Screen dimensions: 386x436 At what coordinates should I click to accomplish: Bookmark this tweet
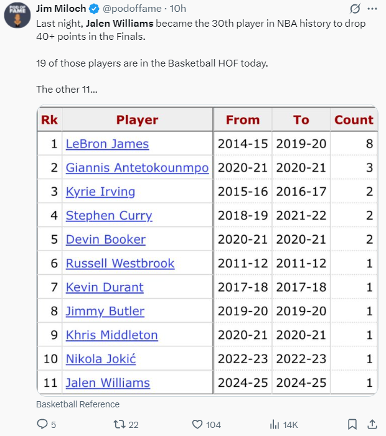point(352,424)
